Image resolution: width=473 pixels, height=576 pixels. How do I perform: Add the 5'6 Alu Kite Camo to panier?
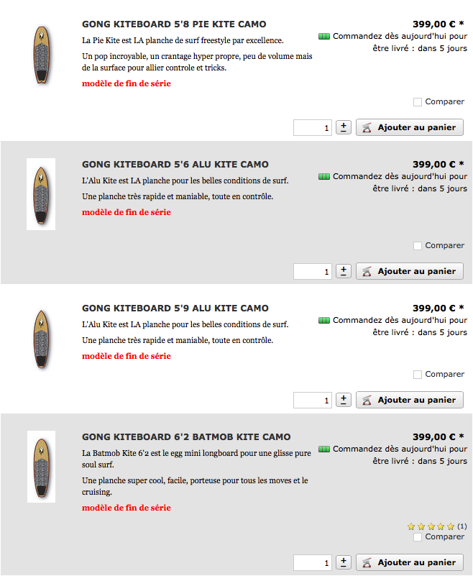[x=410, y=271]
